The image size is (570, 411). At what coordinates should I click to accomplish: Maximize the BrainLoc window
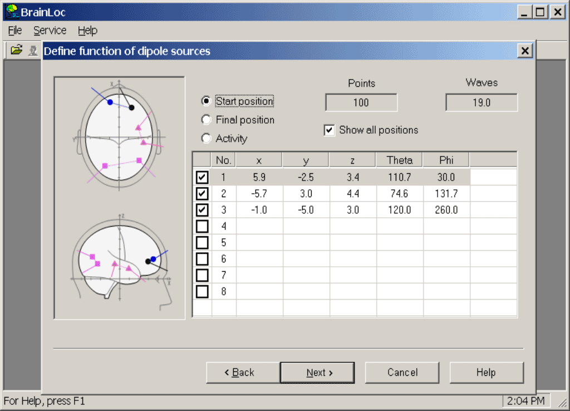coord(540,12)
